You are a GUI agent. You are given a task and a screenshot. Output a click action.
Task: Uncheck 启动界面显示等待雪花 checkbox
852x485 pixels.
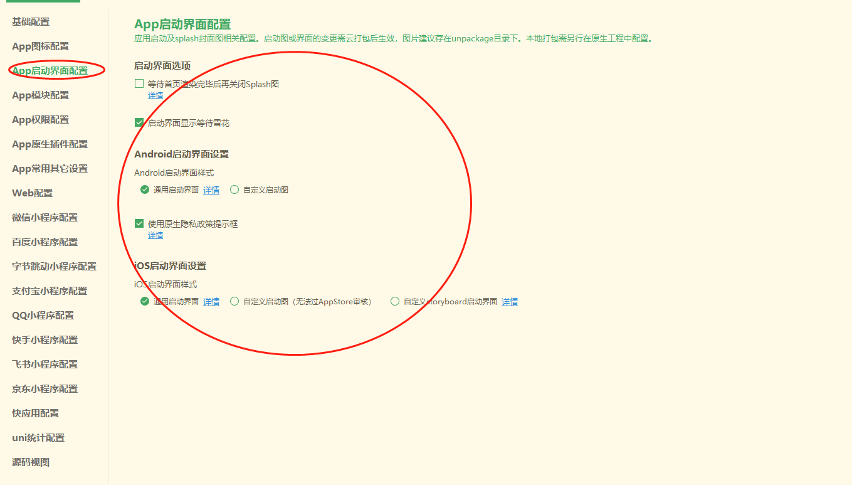tap(139, 123)
